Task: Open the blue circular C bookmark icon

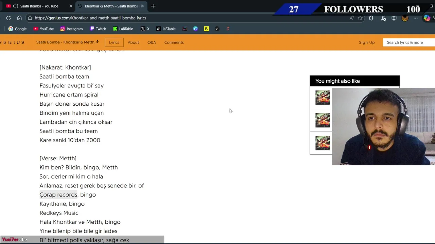Action: tap(195, 29)
